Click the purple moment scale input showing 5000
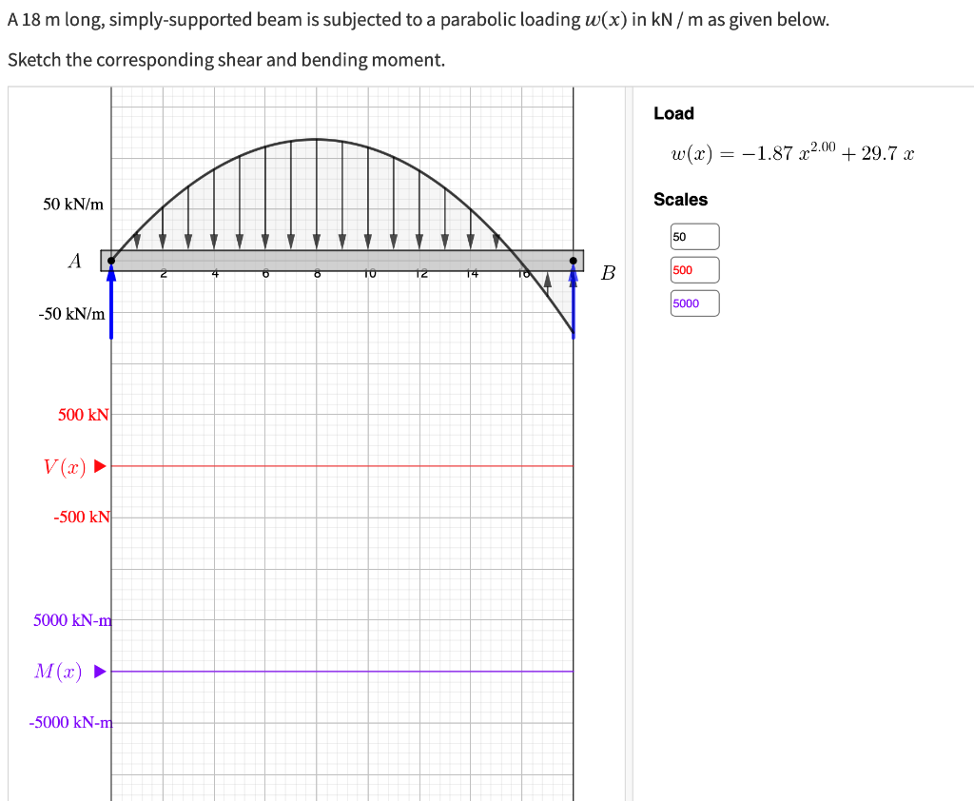 694,303
